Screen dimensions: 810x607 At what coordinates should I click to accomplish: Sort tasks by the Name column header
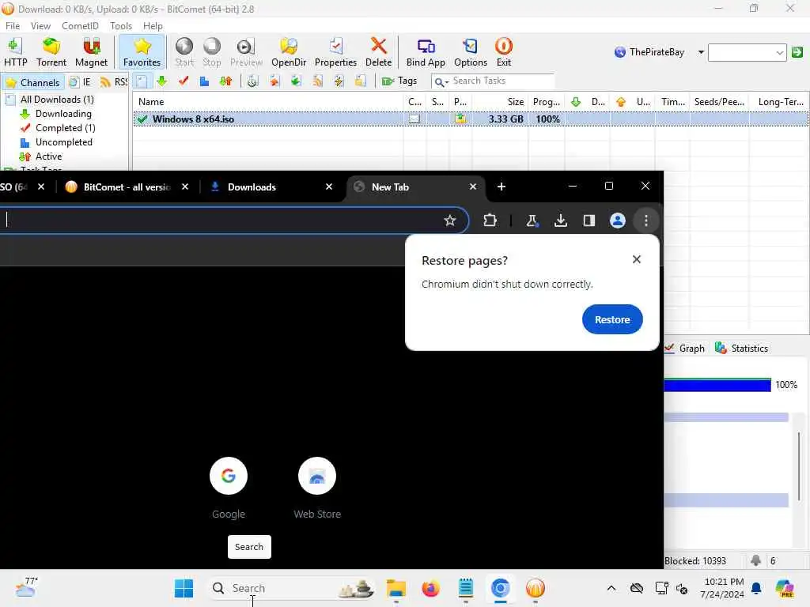[267, 102]
